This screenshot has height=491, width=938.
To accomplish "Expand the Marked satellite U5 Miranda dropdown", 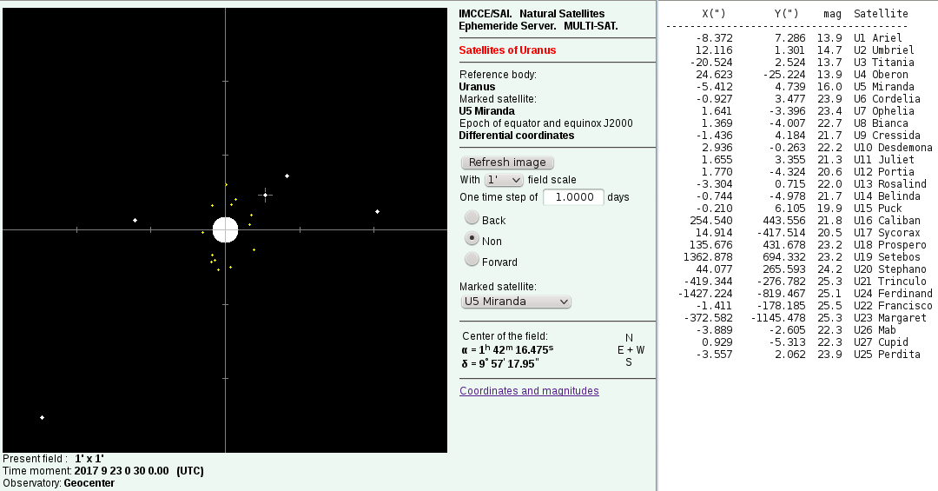I will [x=516, y=302].
